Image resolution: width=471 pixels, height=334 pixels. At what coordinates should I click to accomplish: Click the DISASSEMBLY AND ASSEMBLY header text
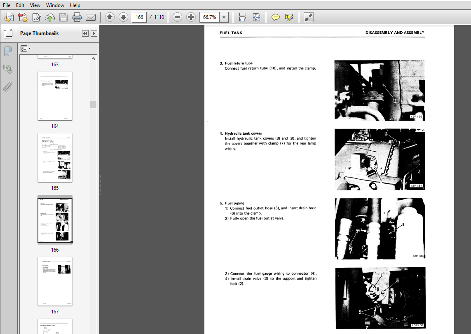395,33
